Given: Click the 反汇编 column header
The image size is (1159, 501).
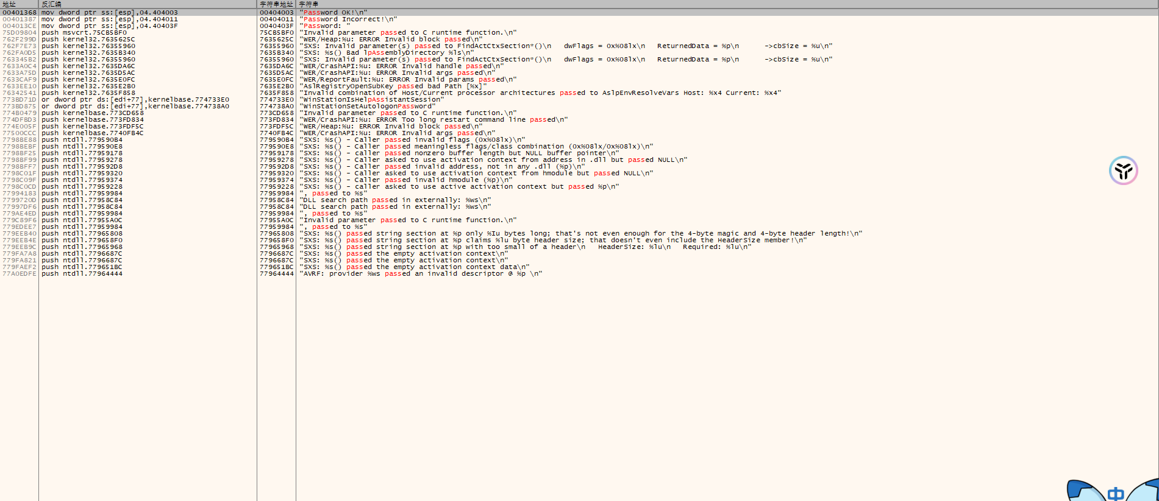Looking at the screenshot, I should pos(51,4).
